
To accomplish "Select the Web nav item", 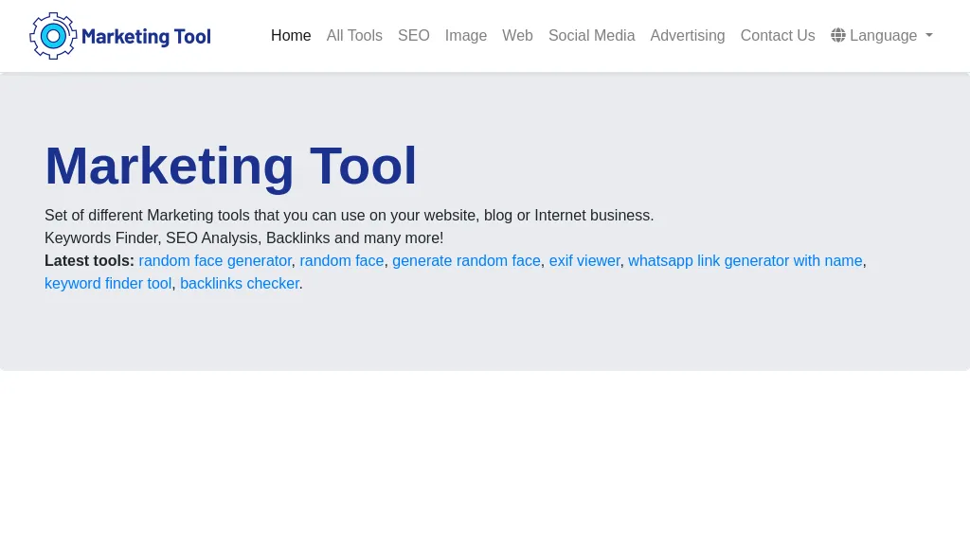I will (x=517, y=35).
